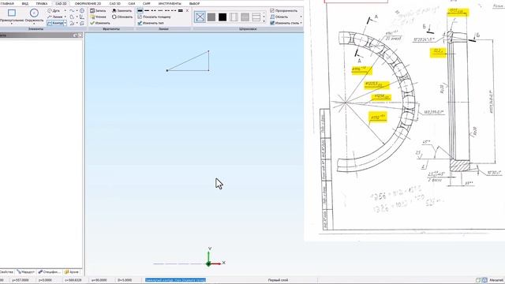This screenshot has height=284, width=505.
Task: Select the gray fill hatch swatch
Action: [211, 17]
